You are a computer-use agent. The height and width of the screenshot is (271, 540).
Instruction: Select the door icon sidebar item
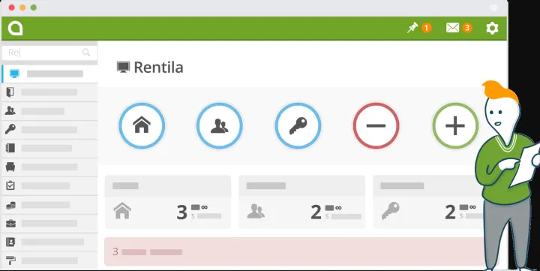[49, 92]
